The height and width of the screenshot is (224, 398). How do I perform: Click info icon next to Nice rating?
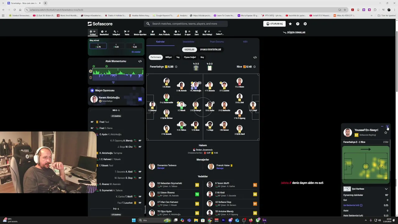click(x=254, y=67)
